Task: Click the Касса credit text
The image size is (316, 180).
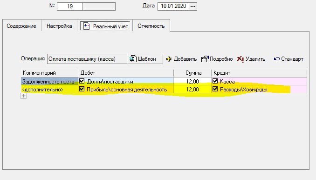Action: point(227,82)
